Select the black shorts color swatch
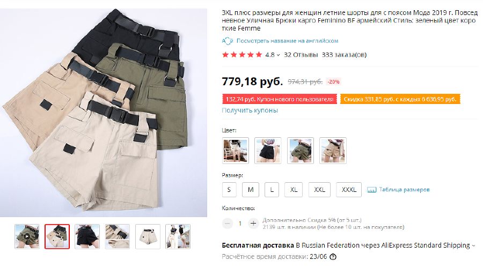Viewport: 483px width, 268px height. 268,151
